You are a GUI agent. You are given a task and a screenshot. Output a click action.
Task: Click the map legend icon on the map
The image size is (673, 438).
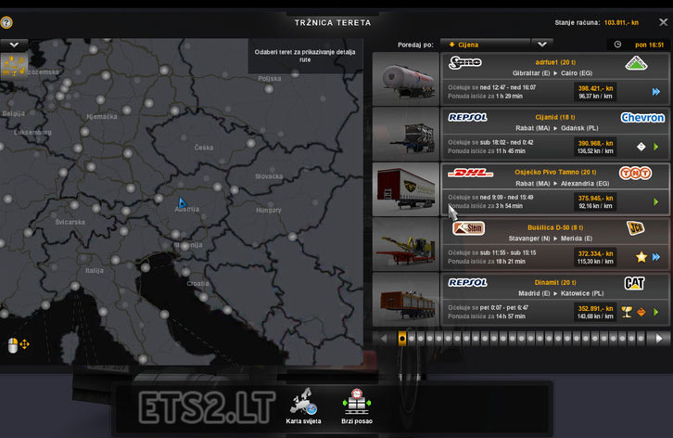(13, 64)
